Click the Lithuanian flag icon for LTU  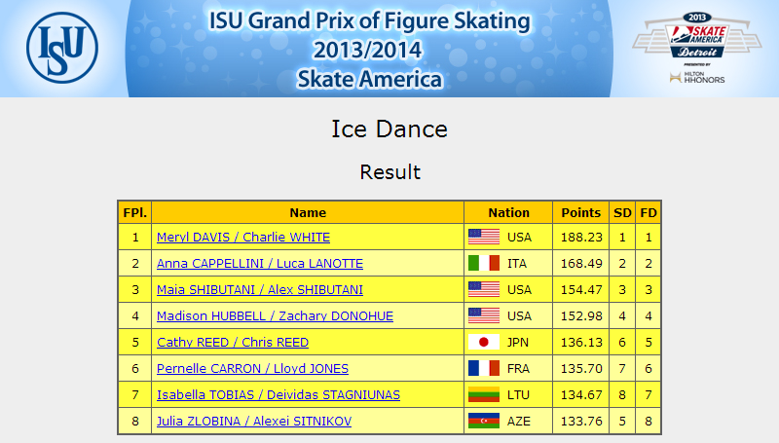pyautogui.click(x=484, y=395)
